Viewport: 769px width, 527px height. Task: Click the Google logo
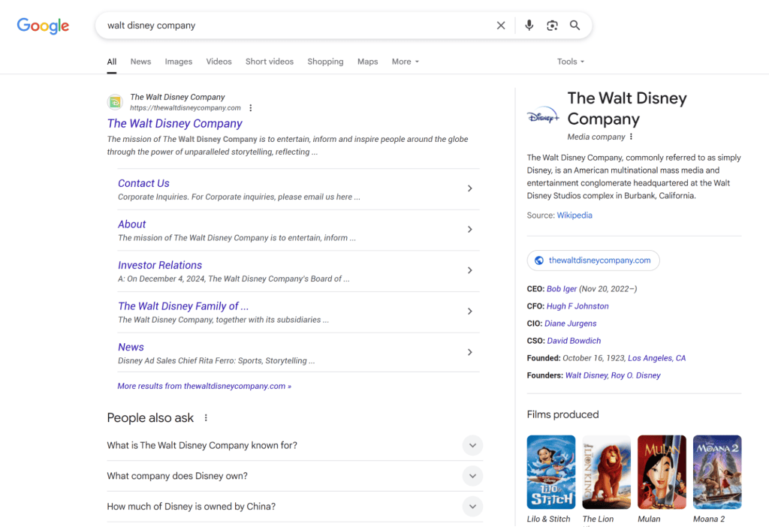(43, 26)
